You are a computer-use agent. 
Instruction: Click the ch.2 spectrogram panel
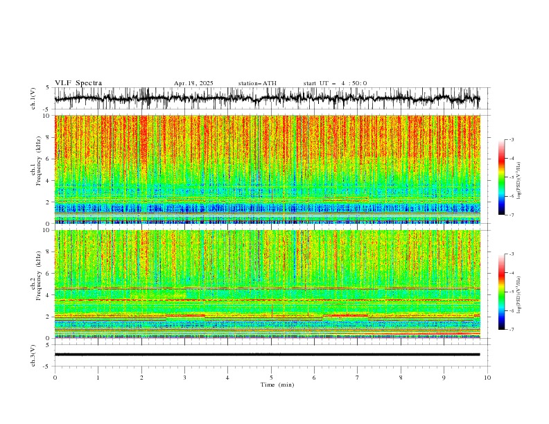coord(267,284)
